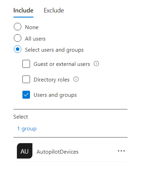Viewport: 152px width, 172px height.
Task: Enable the Directory roles checkbox
Action: point(26,79)
